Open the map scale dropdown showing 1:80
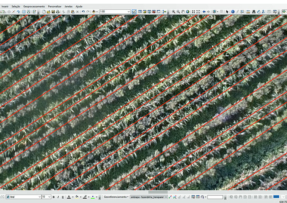Viewport: 287px width, 203px height. [x=129, y=12]
